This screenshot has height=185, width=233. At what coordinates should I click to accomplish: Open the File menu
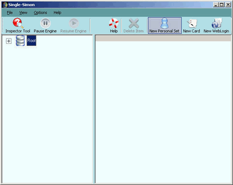10,13
